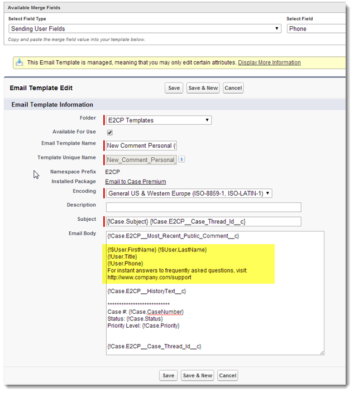Click the Email Body resize handle
This screenshot has height=393, width=354.
pyautogui.click(x=322, y=352)
